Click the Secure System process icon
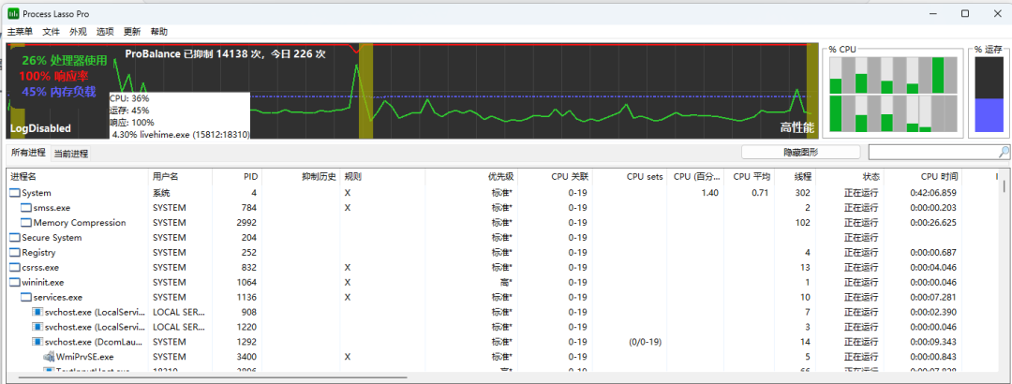This screenshot has width=1012, height=384. point(15,238)
